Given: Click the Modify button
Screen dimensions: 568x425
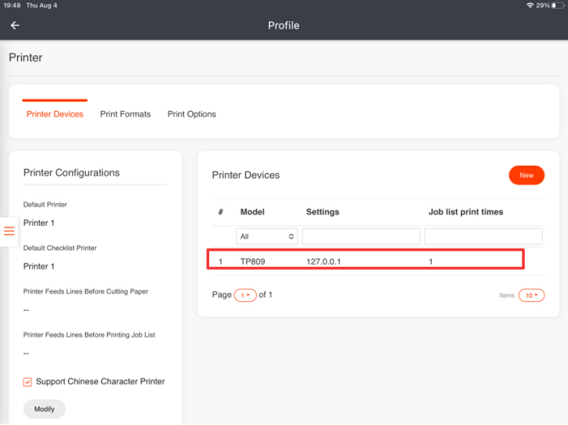Looking at the screenshot, I should tap(44, 409).
